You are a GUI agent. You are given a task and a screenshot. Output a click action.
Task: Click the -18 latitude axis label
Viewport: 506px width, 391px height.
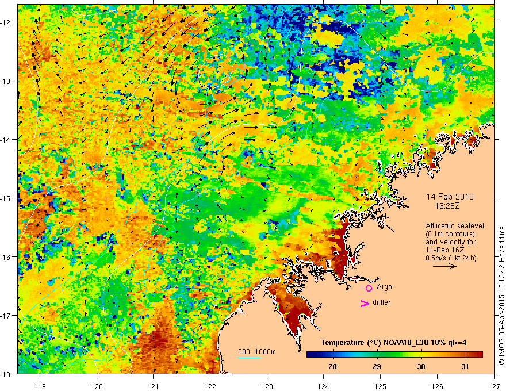pos(6,374)
